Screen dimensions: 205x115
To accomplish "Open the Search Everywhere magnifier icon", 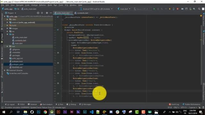I will pos(199,9).
